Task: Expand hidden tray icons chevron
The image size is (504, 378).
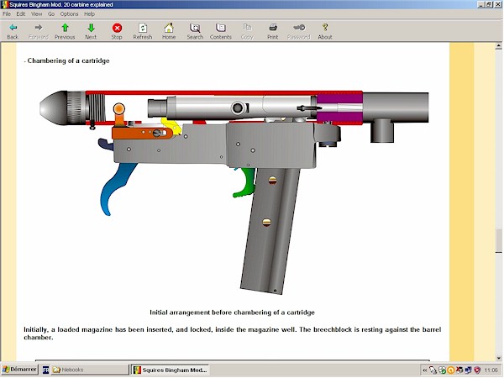Action: pyautogui.click(x=425, y=370)
